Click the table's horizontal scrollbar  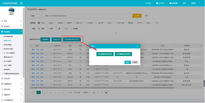pos(103,88)
